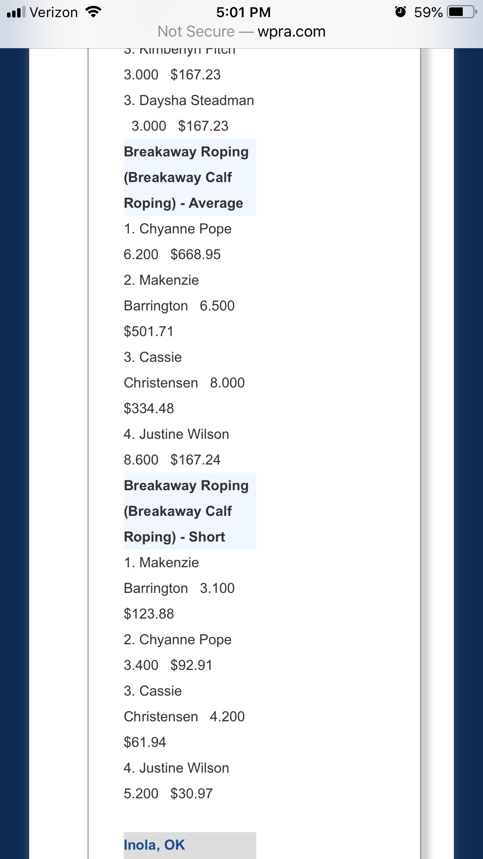The width and height of the screenshot is (483, 859).
Task: Tap the $501.71 Average payout amount
Action: tap(149, 331)
